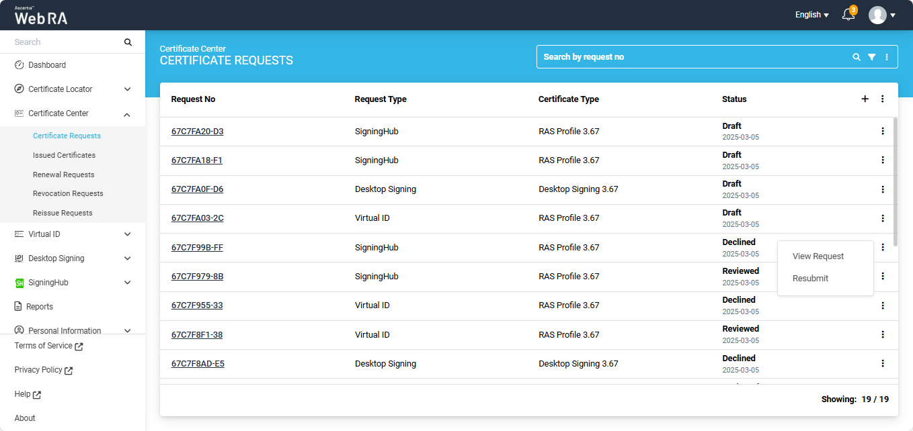913x431 pixels.
Task: Open kebab menu for request 67C7F8AD-E5
Action: [x=882, y=363]
